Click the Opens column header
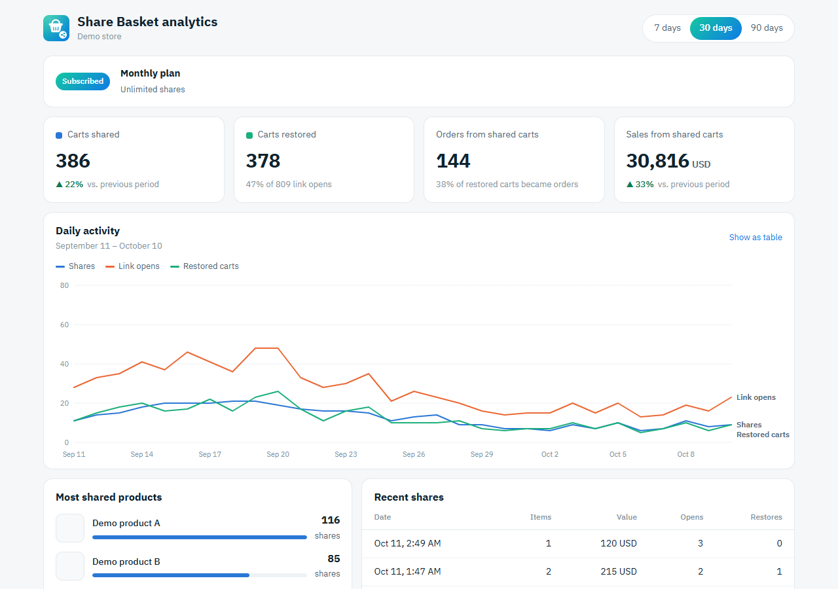Screen dimensions: 838x589 pos(692,517)
